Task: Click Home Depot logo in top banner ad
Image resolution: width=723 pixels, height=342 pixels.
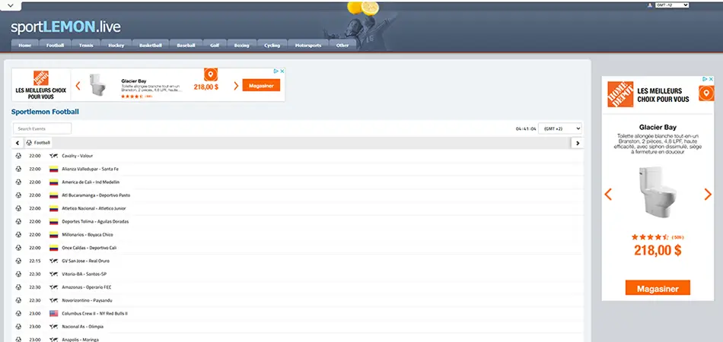Action: point(41,78)
